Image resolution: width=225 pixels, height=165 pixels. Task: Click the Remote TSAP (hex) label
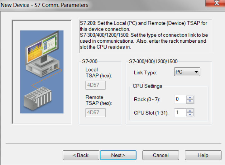[98, 100]
